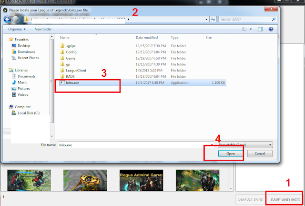Screen dimensions: 305x206
Task: Select Computer in navigation pane
Action: click(20, 107)
